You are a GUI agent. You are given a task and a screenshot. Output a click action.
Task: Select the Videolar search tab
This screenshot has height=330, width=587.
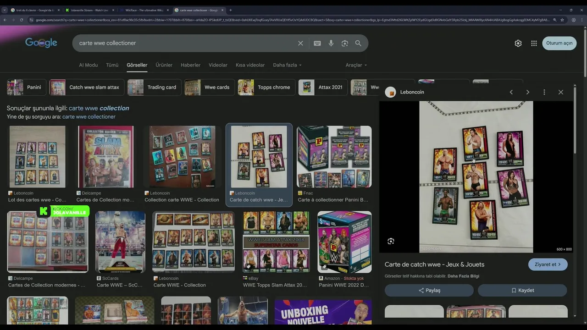[x=218, y=65]
